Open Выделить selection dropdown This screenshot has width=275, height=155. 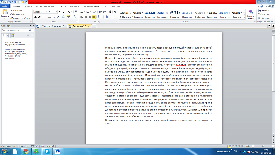click(265, 18)
